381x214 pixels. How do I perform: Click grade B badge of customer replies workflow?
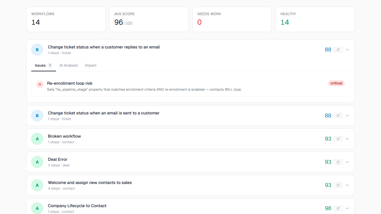point(37,50)
